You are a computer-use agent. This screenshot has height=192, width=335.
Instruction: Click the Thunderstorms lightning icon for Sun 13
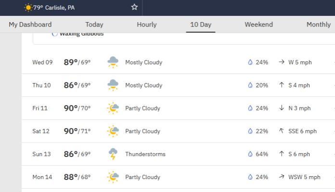click(x=113, y=154)
